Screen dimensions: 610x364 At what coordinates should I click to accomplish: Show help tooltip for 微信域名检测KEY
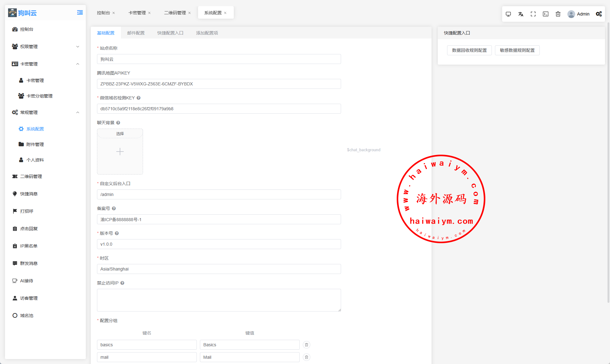point(139,98)
